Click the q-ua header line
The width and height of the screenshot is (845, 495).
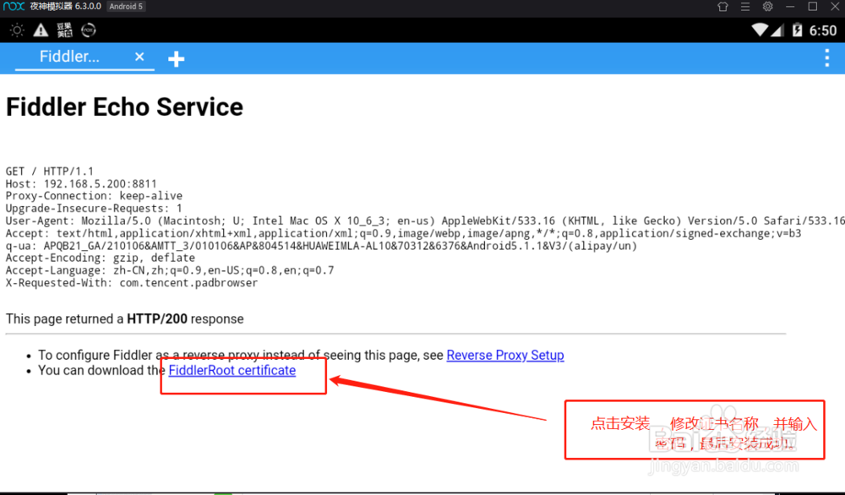point(321,246)
